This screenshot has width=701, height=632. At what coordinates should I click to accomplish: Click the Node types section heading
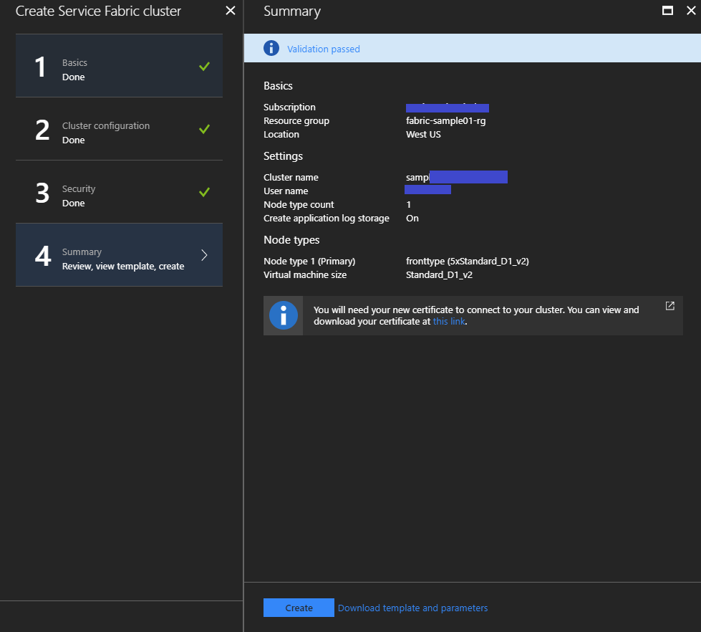[291, 240]
